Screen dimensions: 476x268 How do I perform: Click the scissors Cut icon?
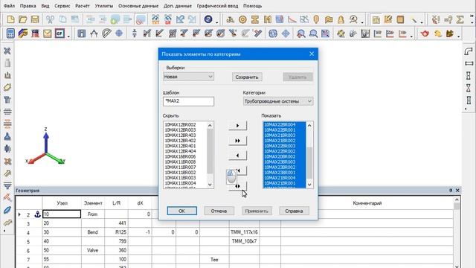(x=50, y=20)
